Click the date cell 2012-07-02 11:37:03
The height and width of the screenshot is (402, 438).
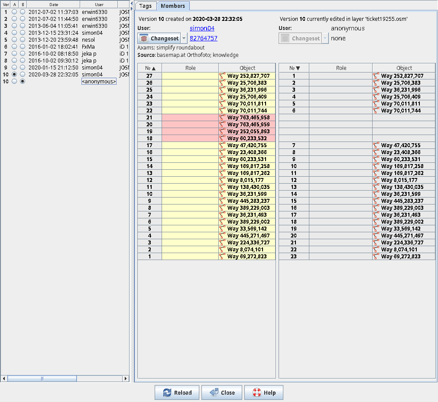(x=53, y=12)
